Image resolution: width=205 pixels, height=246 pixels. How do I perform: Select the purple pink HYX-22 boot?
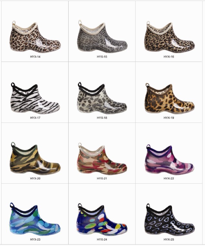tap(169, 159)
